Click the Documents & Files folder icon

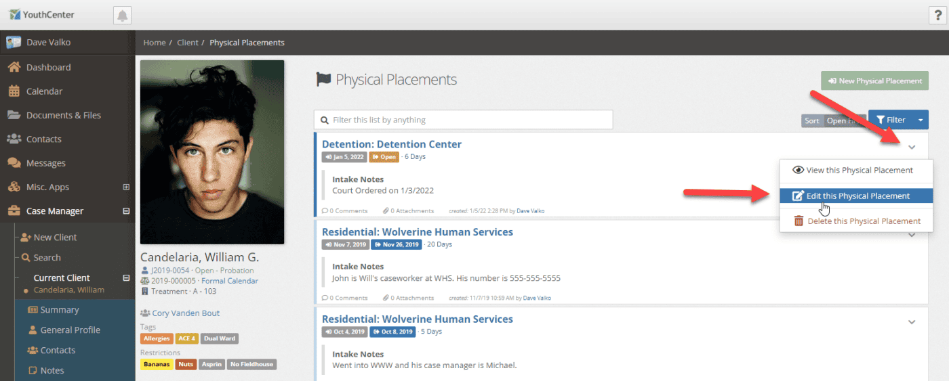click(14, 115)
